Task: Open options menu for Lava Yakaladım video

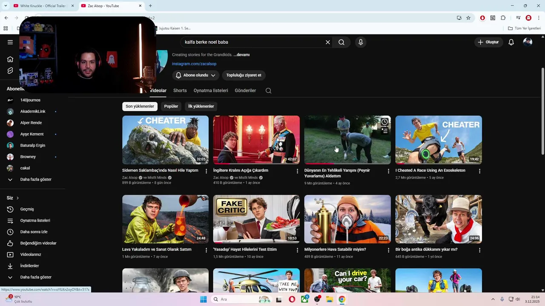Action: point(207,250)
